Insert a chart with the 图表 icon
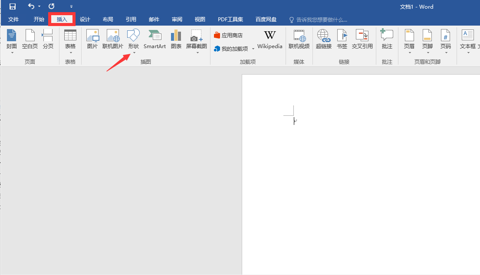Screen dimensions: 480x275 pos(176,39)
